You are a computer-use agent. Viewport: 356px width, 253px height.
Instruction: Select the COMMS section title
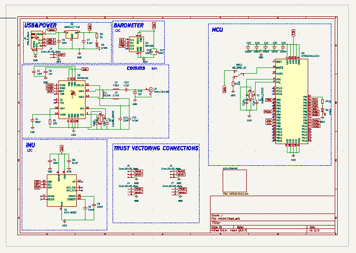pos(136,68)
